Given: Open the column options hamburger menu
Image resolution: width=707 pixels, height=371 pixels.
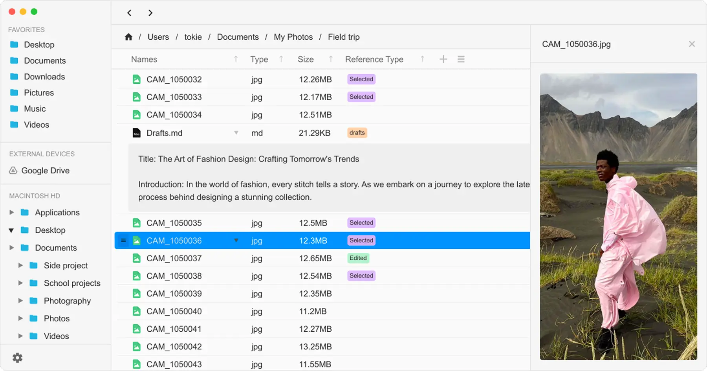Looking at the screenshot, I should pyautogui.click(x=461, y=59).
